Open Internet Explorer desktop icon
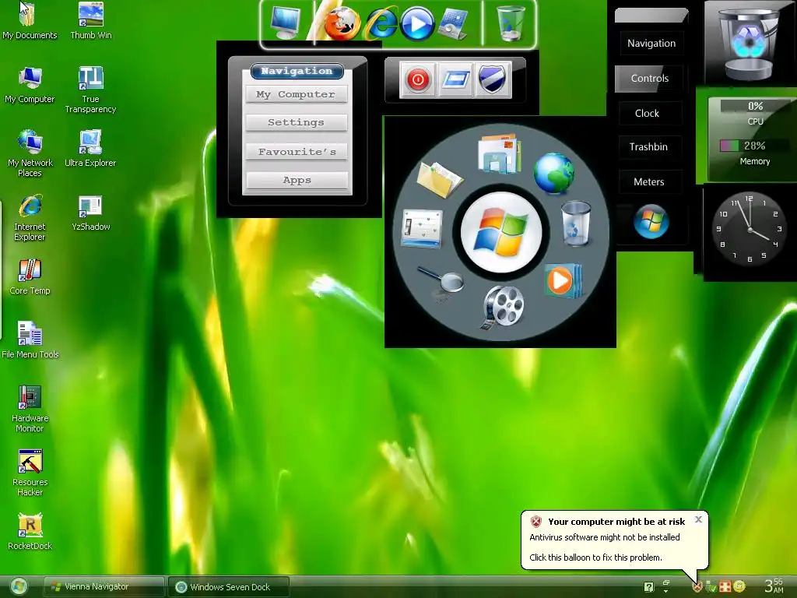Screen dimensions: 797x598 30,218
